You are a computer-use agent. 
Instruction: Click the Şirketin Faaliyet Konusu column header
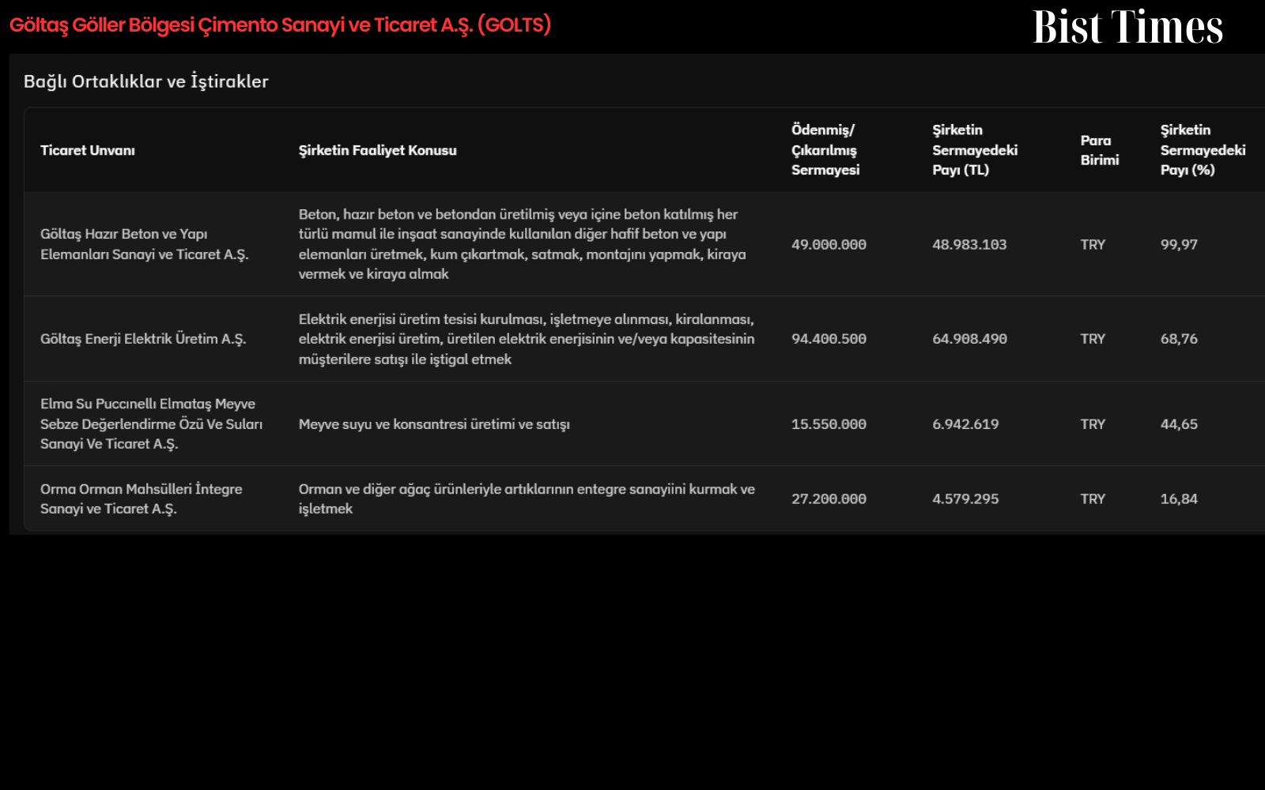(378, 150)
